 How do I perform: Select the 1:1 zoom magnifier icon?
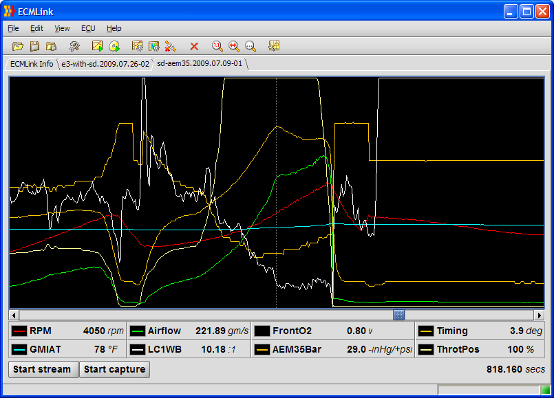[217, 46]
